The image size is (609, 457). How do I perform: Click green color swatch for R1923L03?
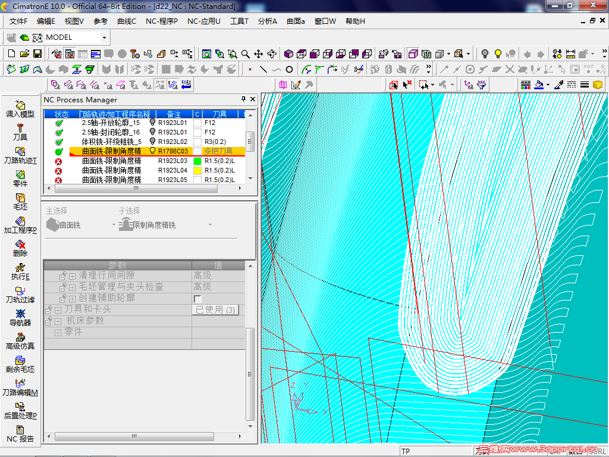coord(197,161)
